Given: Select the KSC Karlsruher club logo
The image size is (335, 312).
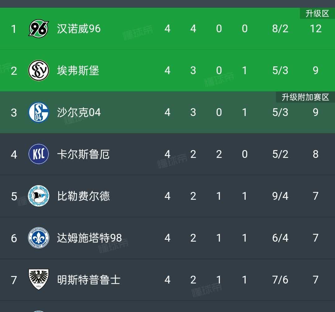Looking at the screenshot, I should (39, 154).
